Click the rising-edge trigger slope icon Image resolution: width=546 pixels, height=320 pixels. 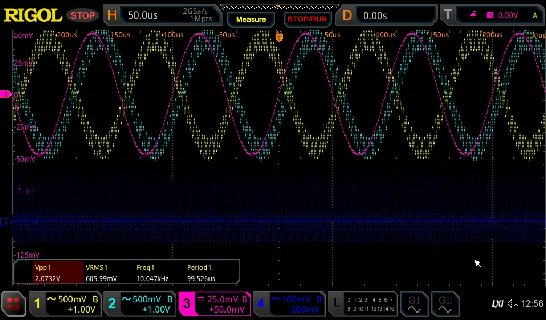click(473, 15)
